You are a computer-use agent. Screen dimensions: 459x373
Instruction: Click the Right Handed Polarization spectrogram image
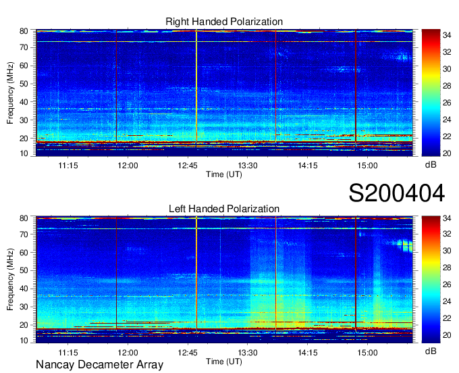(x=224, y=93)
